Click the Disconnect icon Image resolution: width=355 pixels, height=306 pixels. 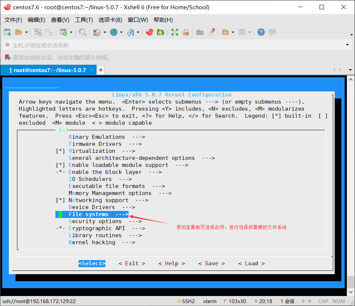click(38, 32)
